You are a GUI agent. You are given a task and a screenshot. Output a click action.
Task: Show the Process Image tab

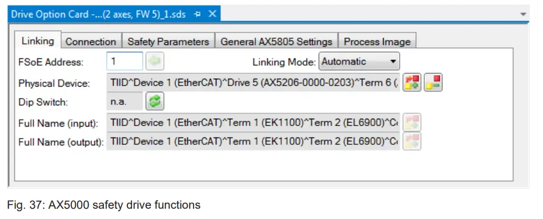377,42
